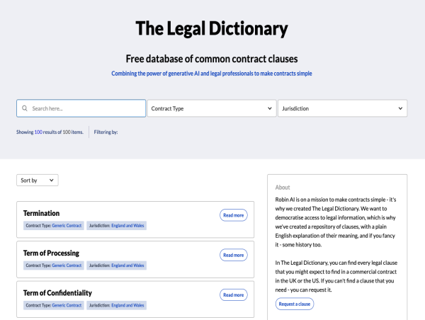Click the magnifier icon in the search box
Image resolution: width=425 pixels, height=320 pixels.
25,108
